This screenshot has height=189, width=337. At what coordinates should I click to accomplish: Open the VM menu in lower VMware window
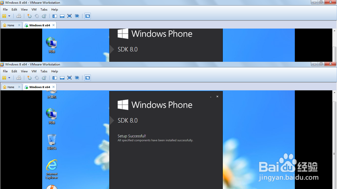34,71
